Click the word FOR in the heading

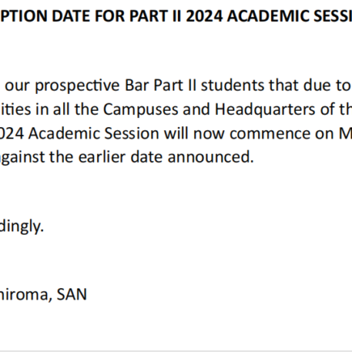click(110, 16)
